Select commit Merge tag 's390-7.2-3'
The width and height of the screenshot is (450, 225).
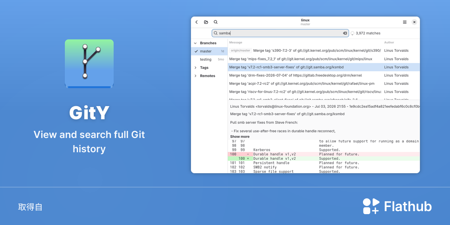[324, 50]
